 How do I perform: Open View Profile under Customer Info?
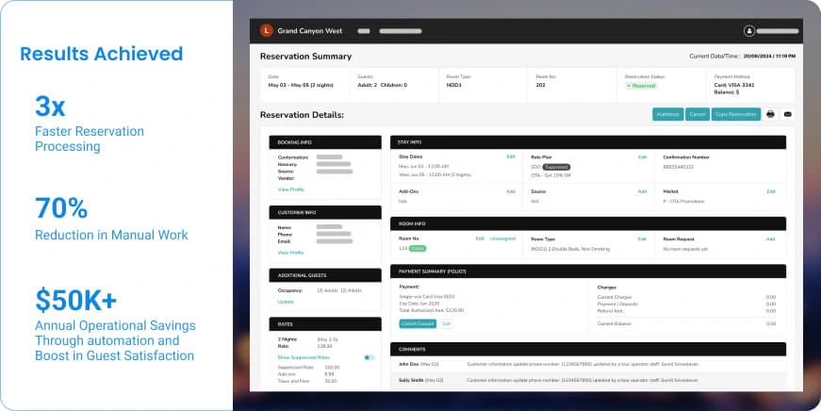point(290,253)
